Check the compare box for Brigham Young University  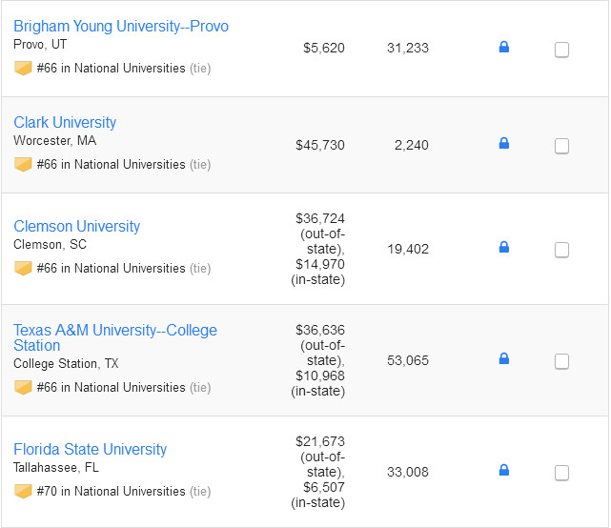(562, 50)
